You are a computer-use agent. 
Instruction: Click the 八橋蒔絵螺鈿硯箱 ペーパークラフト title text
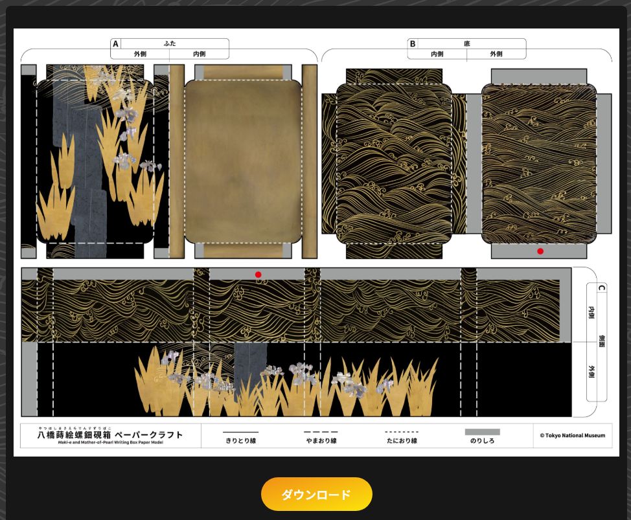110,435
